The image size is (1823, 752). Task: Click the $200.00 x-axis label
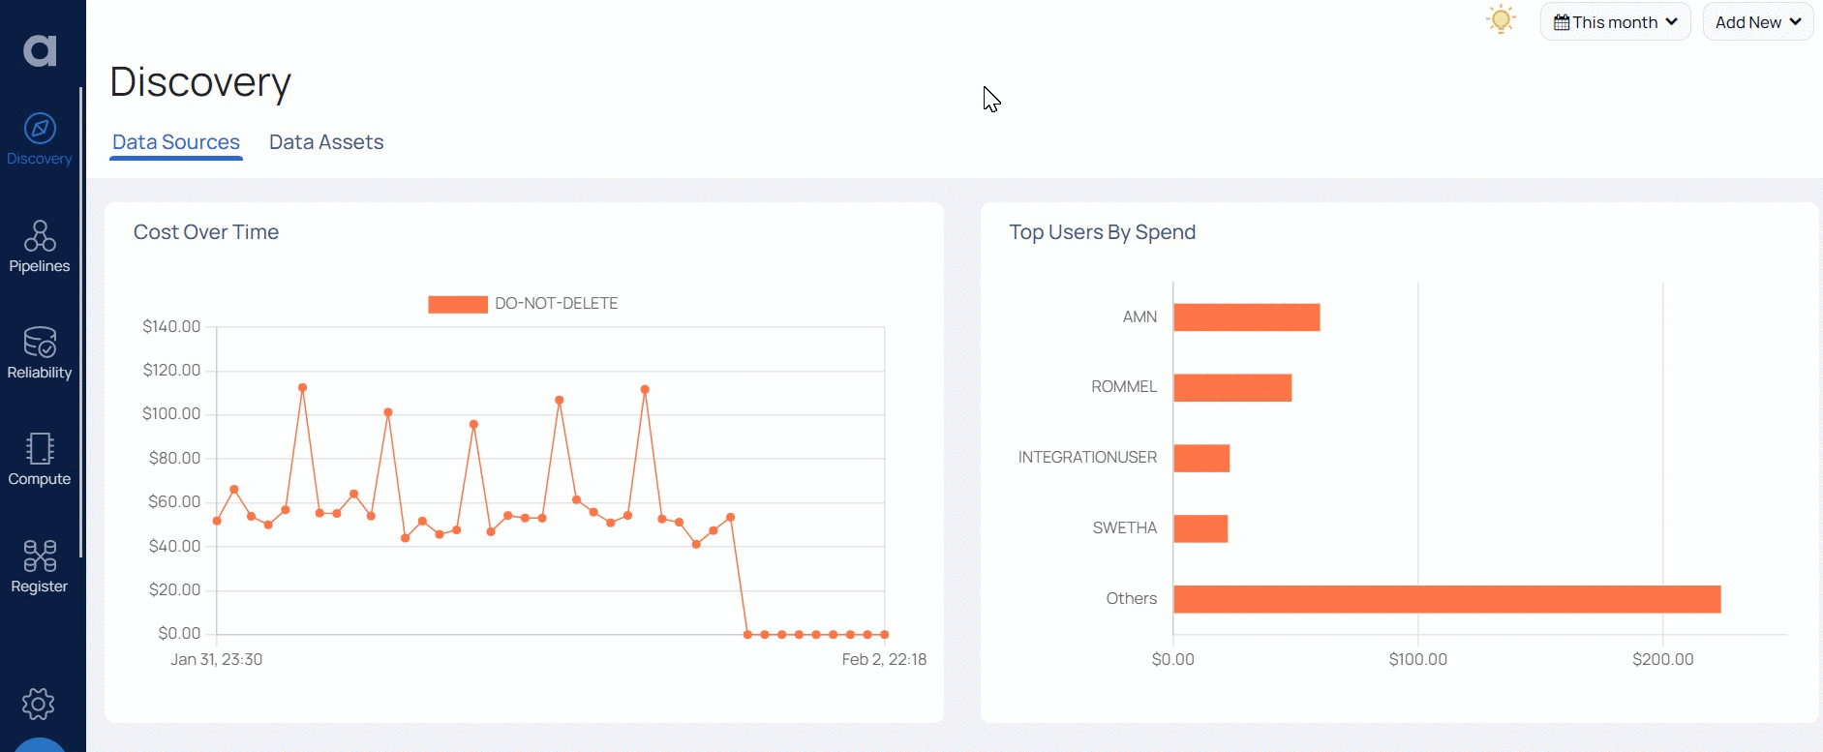[x=1663, y=660]
